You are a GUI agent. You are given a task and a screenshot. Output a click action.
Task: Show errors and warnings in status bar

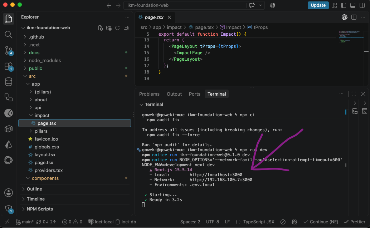(72, 222)
